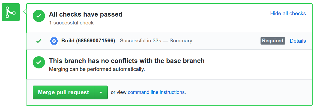Click the small green check next to Build
Image resolution: width=314 pixels, height=107 pixels.
(39, 41)
